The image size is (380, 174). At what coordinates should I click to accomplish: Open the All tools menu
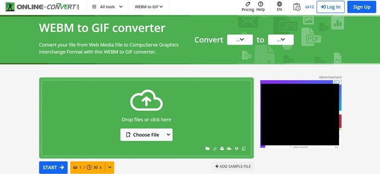tap(107, 7)
